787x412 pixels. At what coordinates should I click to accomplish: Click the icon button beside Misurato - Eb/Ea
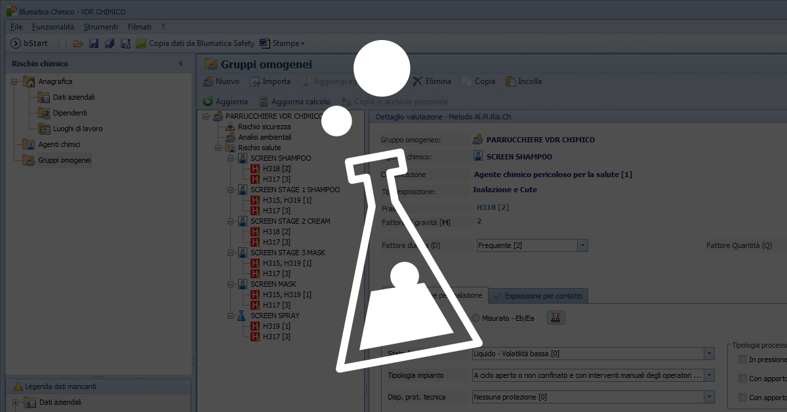coord(555,318)
